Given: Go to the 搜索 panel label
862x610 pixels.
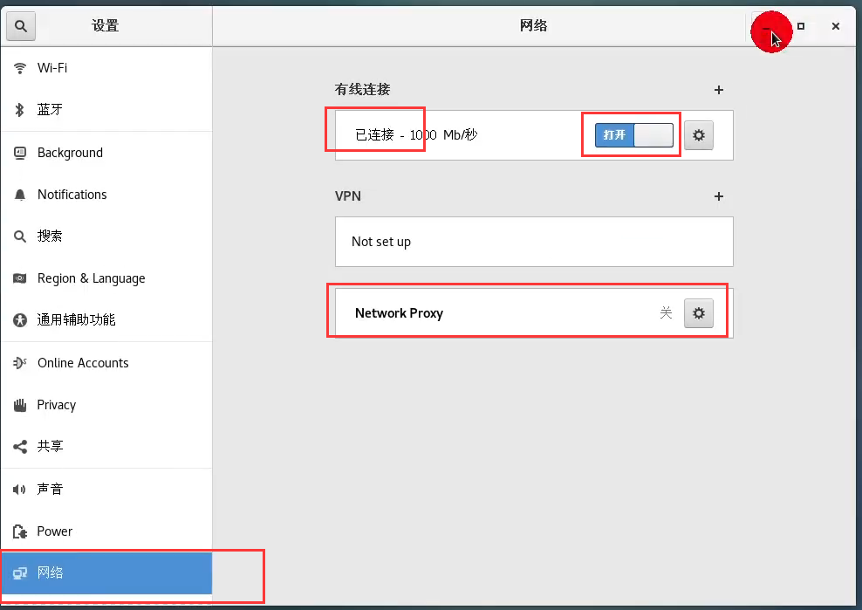Looking at the screenshot, I should [50, 236].
